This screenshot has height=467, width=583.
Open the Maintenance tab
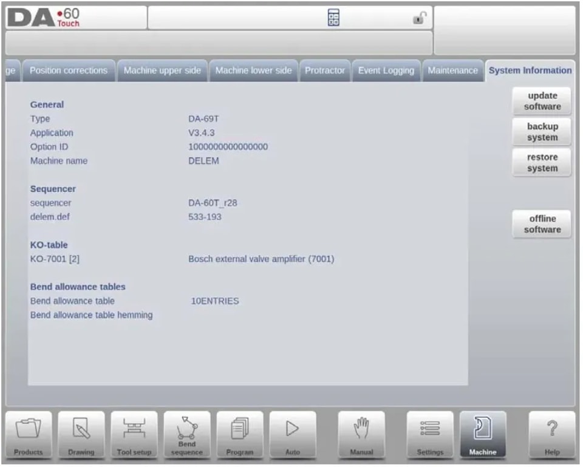tap(452, 70)
